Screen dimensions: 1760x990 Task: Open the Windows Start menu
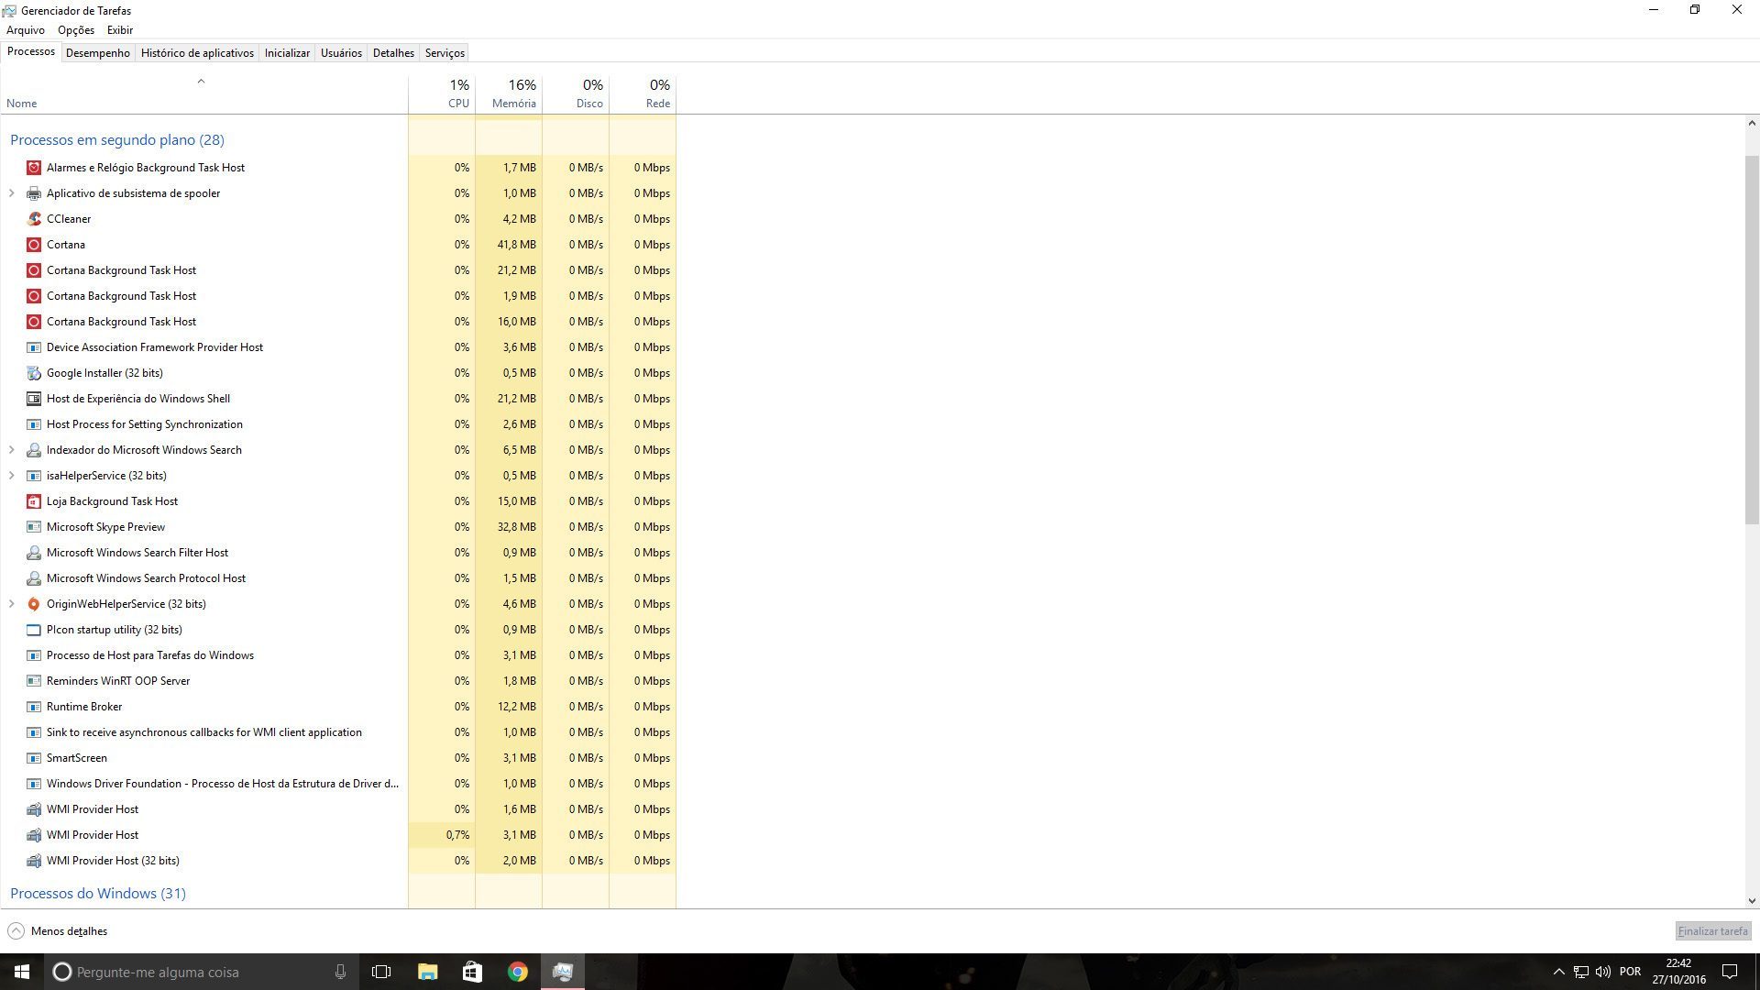(x=22, y=972)
